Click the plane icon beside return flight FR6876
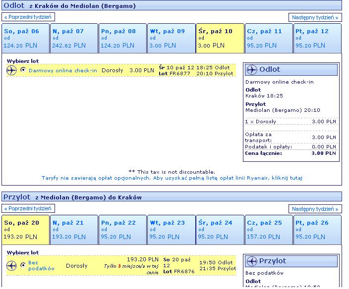Image resolution: width=349 pixels, height=289 pixels. coord(11,265)
